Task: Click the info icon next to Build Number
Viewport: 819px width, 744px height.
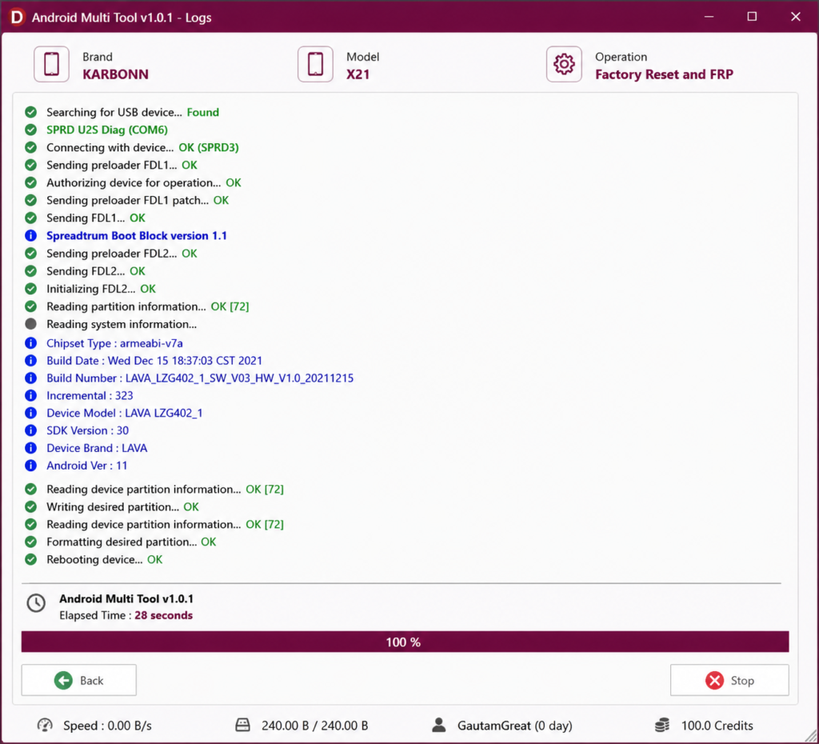Action: click(31, 378)
